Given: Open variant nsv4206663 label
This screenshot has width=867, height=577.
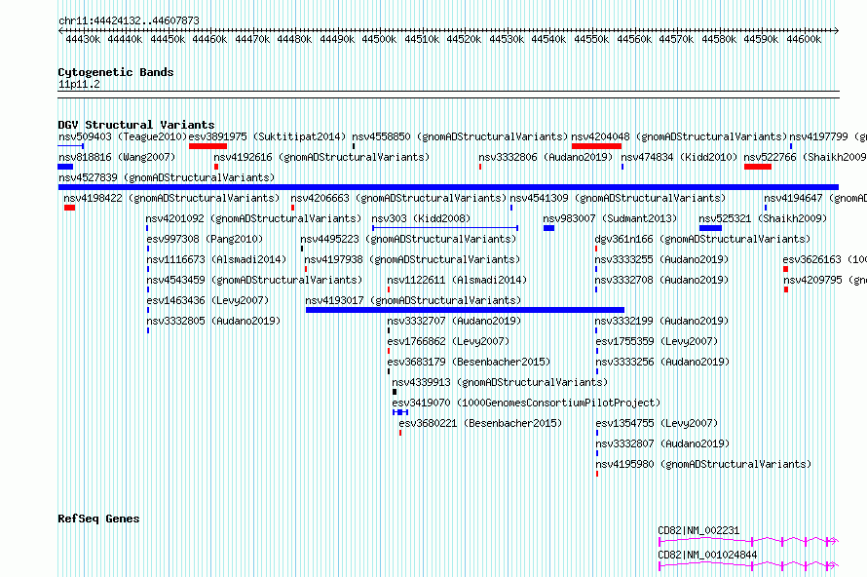Looking at the screenshot, I should pos(398,198).
